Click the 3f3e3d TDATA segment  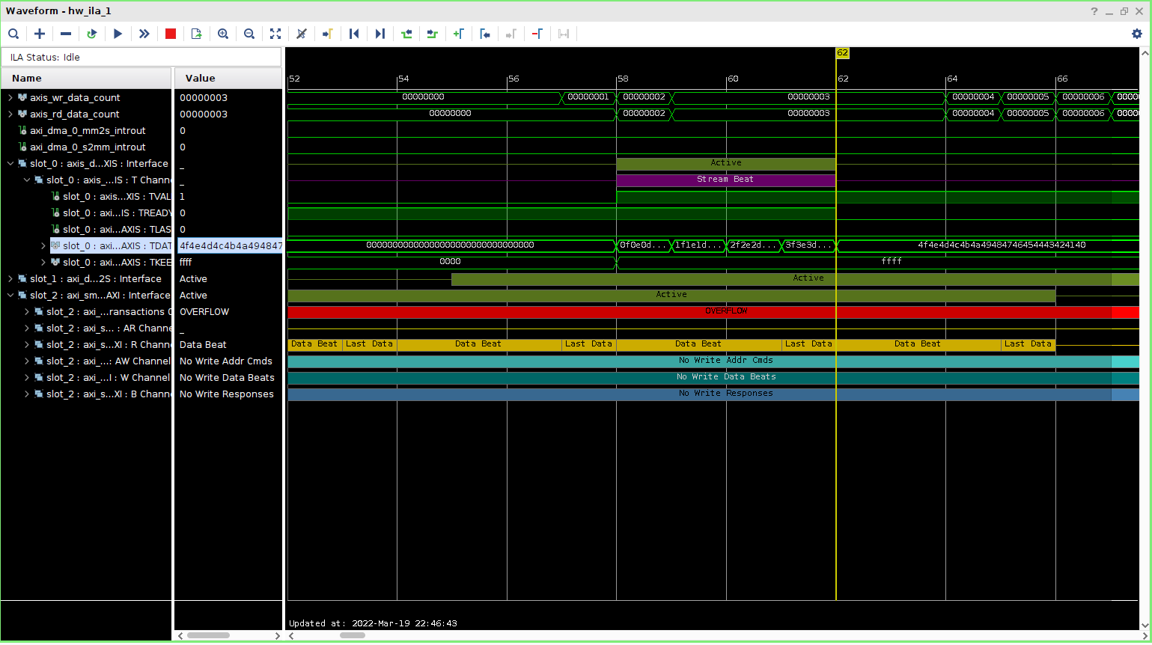point(808,245)
